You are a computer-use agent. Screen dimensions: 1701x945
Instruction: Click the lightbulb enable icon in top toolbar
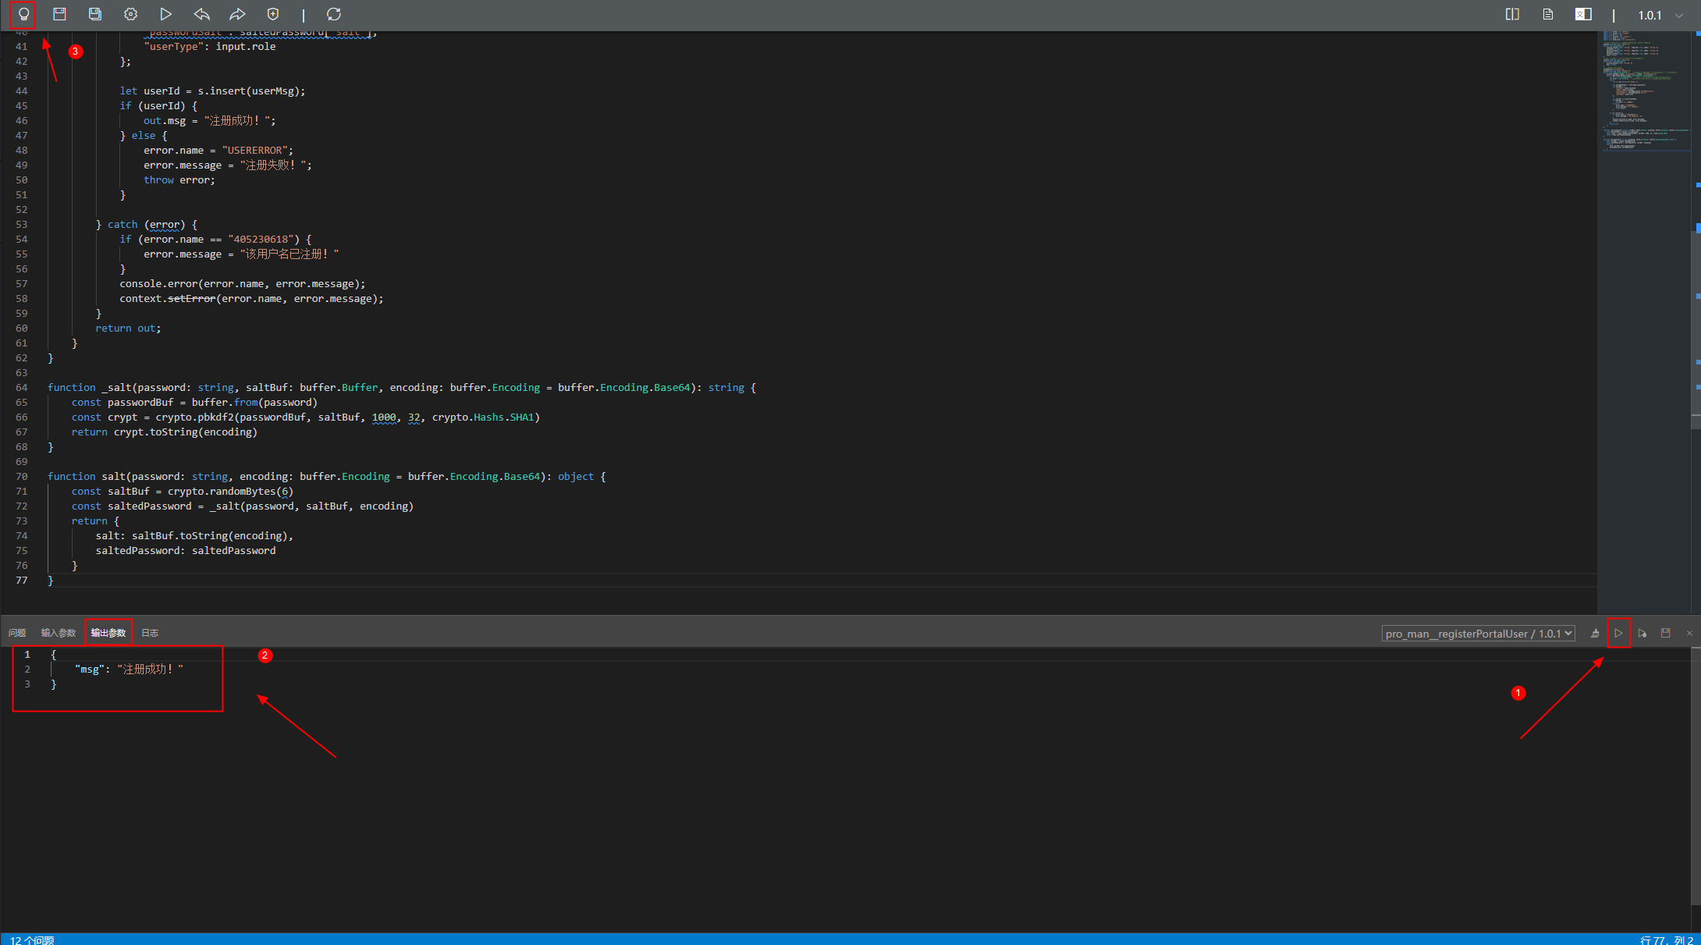click(x=23, y=14)
